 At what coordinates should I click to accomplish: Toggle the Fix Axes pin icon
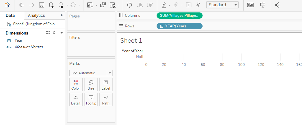pyautogui.click(x=198, y=5)
